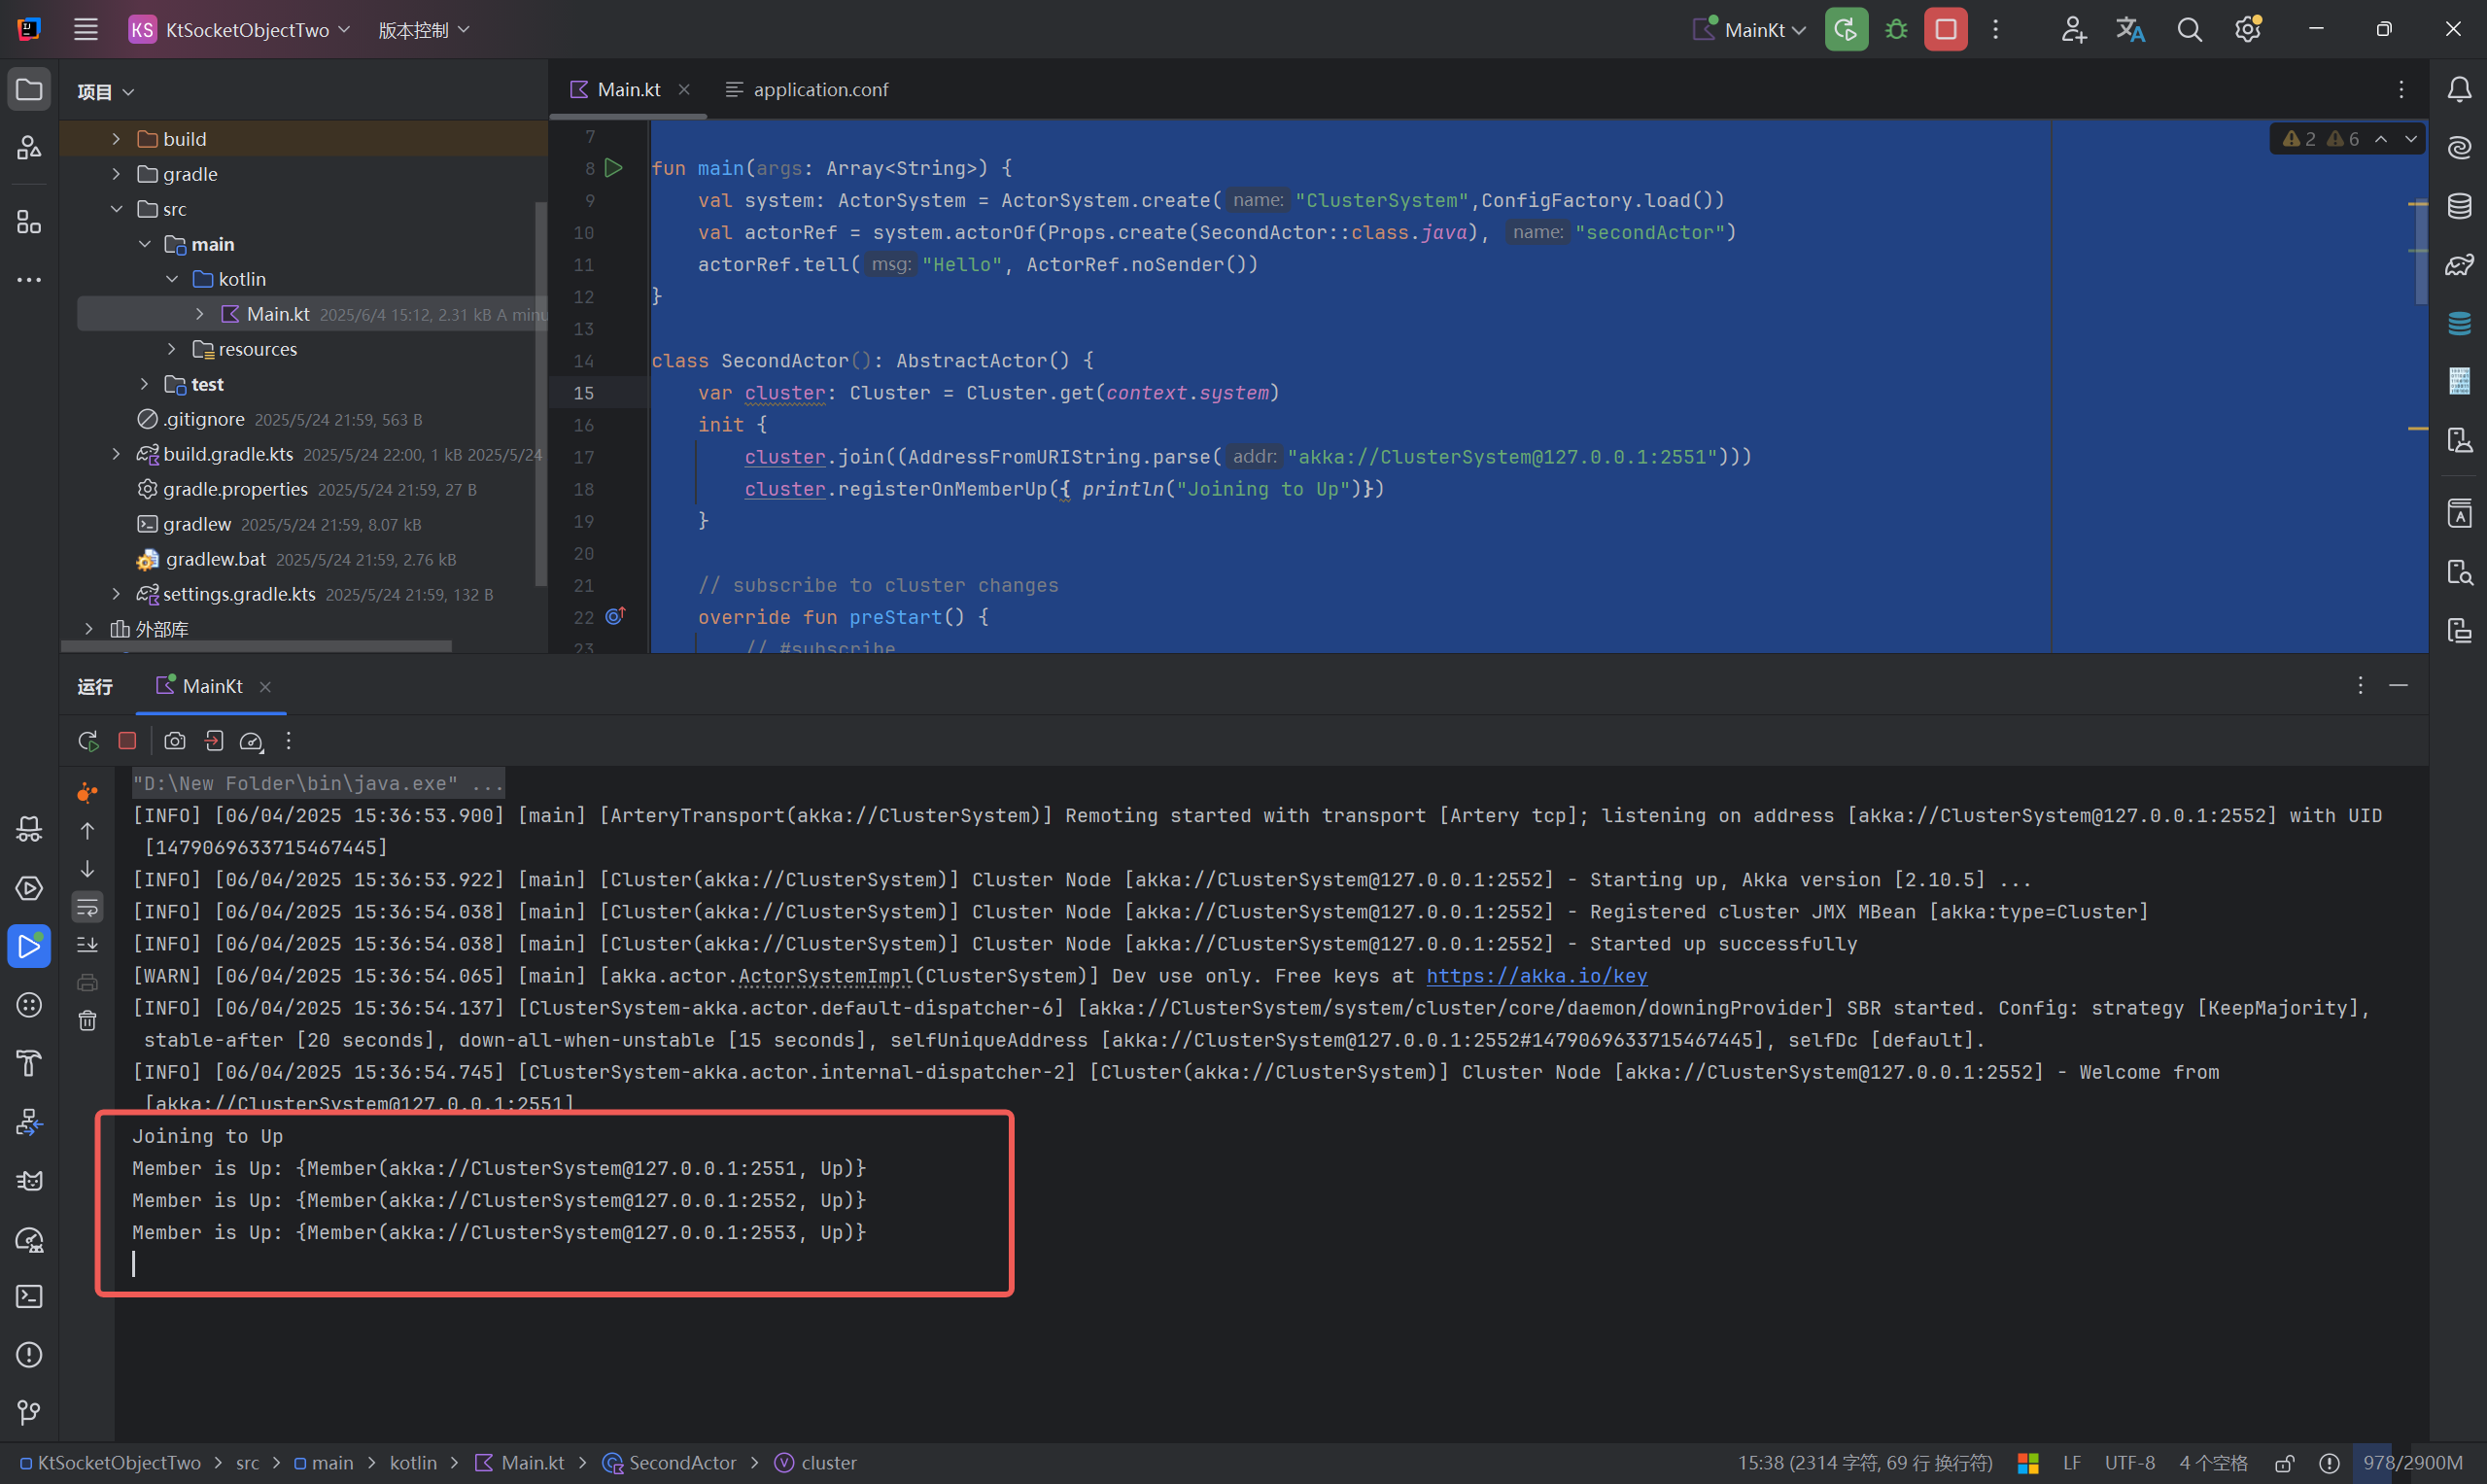Open the main hamburger menu
The height and width of the screenshot is (1484, 2487).
coord(86,30)
